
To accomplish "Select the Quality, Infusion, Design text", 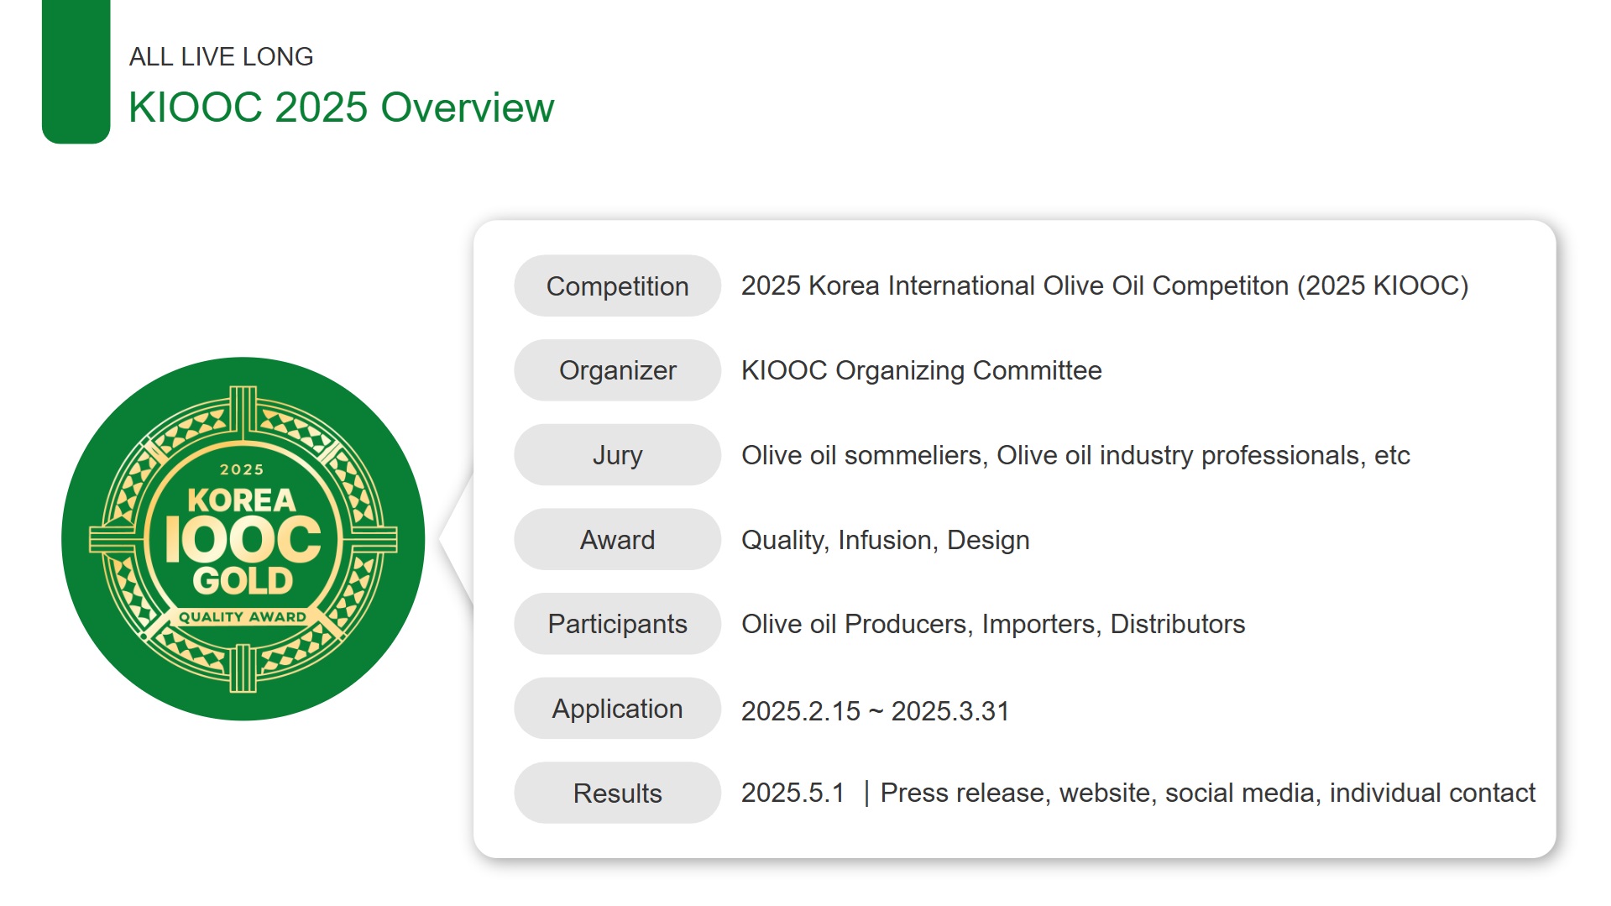I will [x=885, y=539].
